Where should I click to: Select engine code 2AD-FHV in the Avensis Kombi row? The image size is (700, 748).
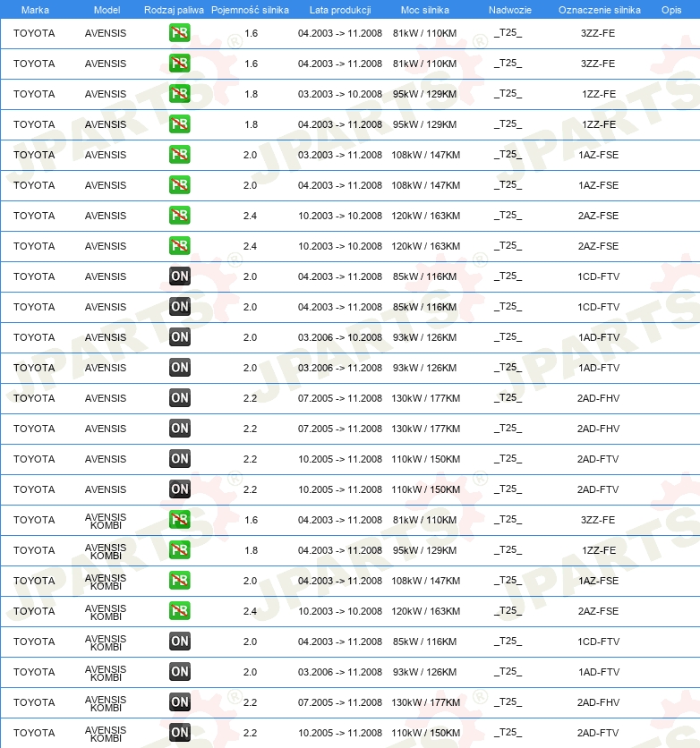coord(598,702)
